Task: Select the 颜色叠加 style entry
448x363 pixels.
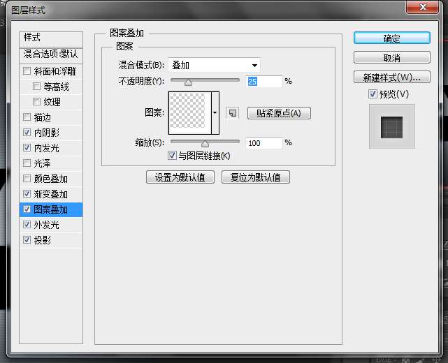Action: coord(51,179)
